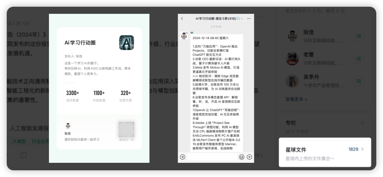Tap the plus icon in chat bar
Screen dimensions: 383x177
point(249,157)
